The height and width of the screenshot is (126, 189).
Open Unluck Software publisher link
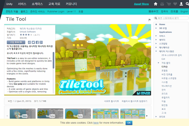coord(28,32)
